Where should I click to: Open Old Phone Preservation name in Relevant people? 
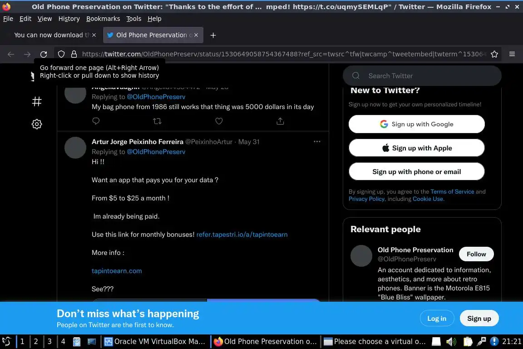415,250
